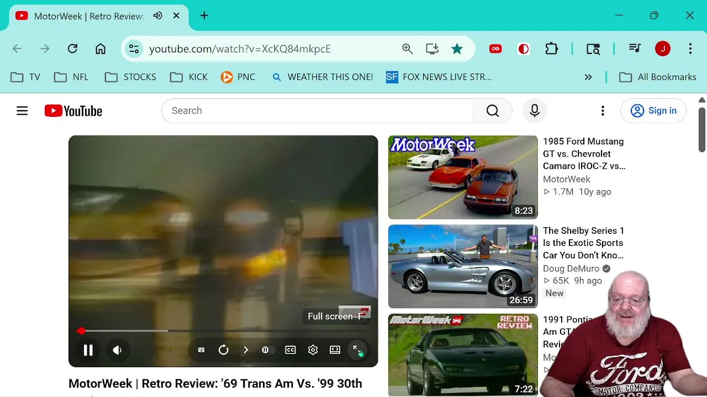The height and width of the screenshot is (397, 707).
Task: Replay the video from the start
Action: point(223,350)
